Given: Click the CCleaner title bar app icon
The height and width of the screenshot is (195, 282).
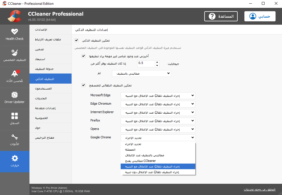Looking at the screenshot, I should 4,3.
